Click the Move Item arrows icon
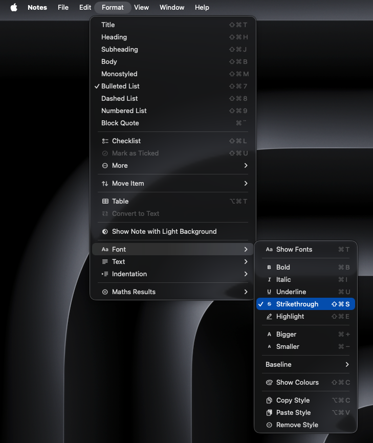The image size is (373, 443). (105, 184)
